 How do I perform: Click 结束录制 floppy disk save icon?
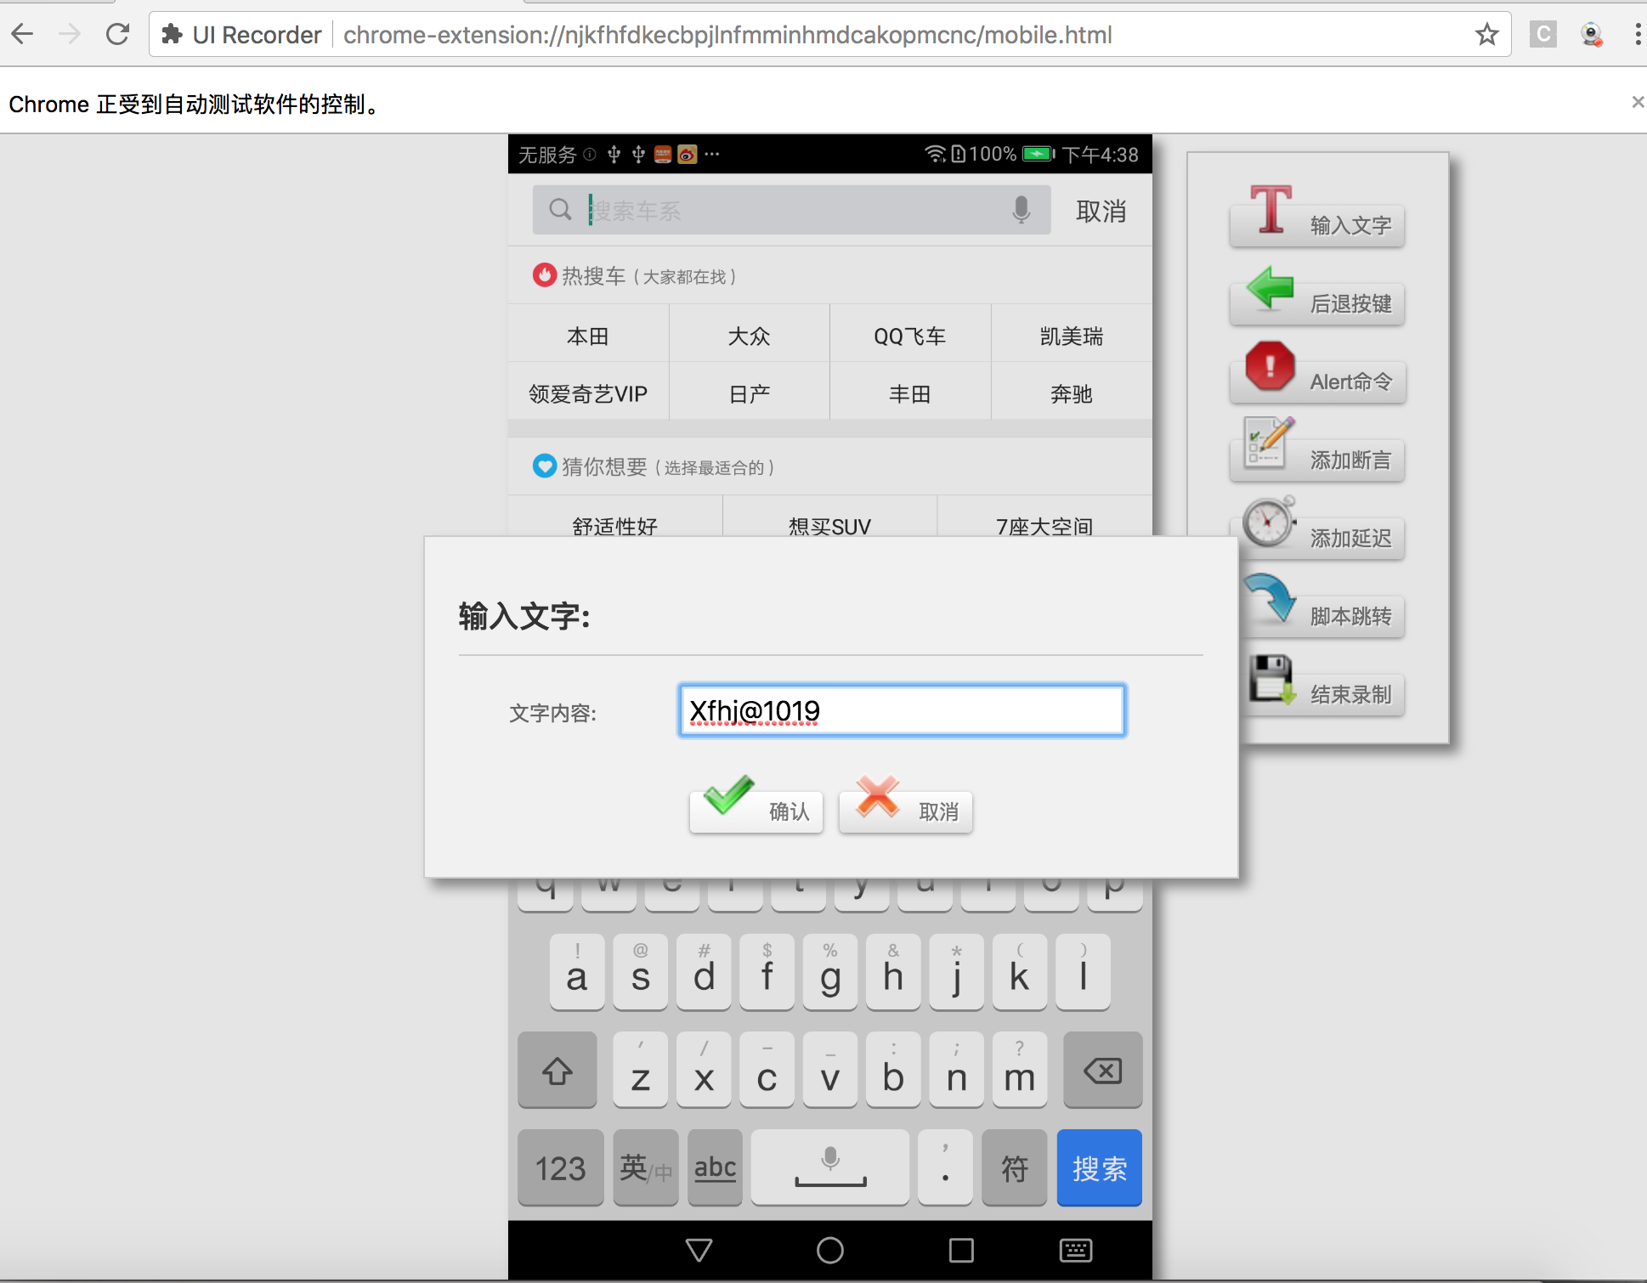point(1271,678)
